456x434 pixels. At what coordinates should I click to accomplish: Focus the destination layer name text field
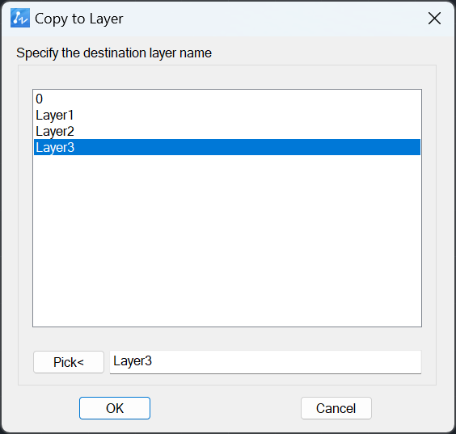(265, 362)
